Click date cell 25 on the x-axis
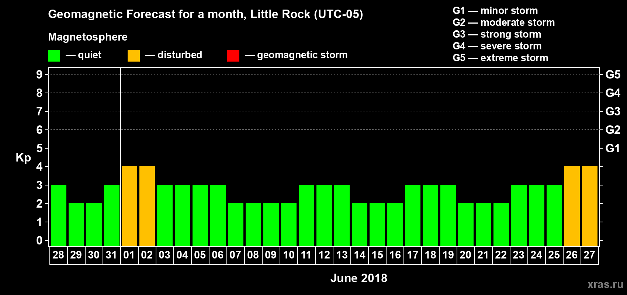This screenshot has height=295, width=627. point(554,255)
